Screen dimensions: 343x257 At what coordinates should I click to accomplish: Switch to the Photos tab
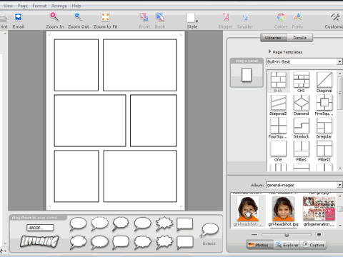(x=259, y=245)
